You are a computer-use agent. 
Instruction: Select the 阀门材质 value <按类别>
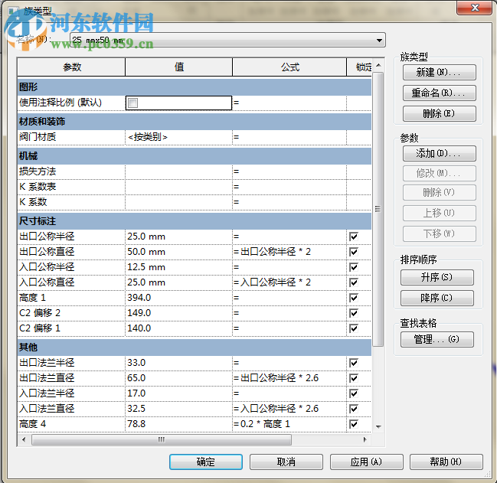(178, 137)
